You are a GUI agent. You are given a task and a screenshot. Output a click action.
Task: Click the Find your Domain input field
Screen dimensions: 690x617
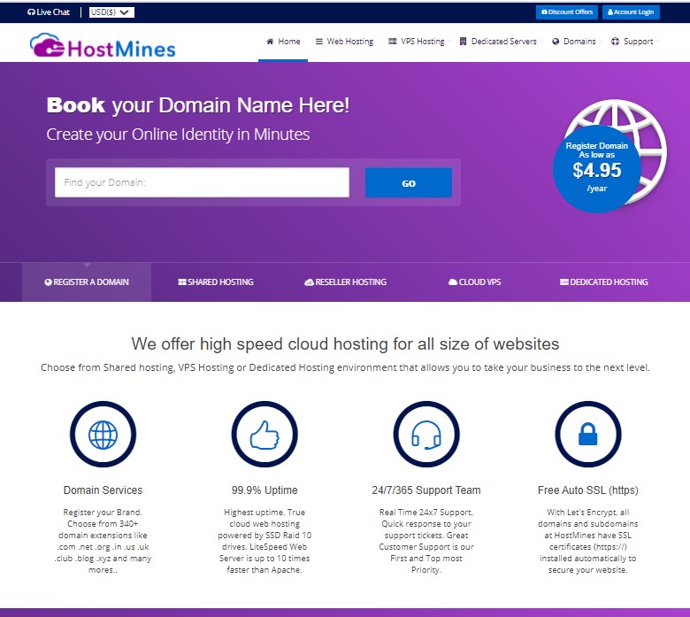202,182
